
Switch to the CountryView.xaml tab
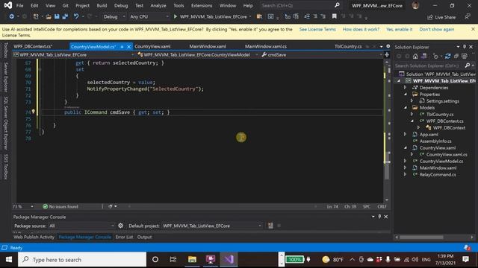click(152, 46)
